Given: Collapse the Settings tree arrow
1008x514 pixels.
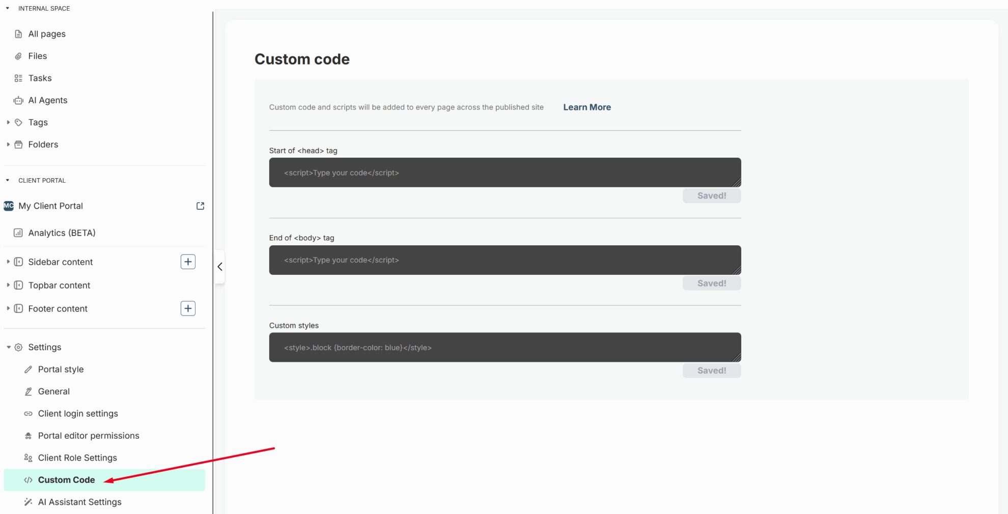Looking at the screenshot, I should 8,347.
